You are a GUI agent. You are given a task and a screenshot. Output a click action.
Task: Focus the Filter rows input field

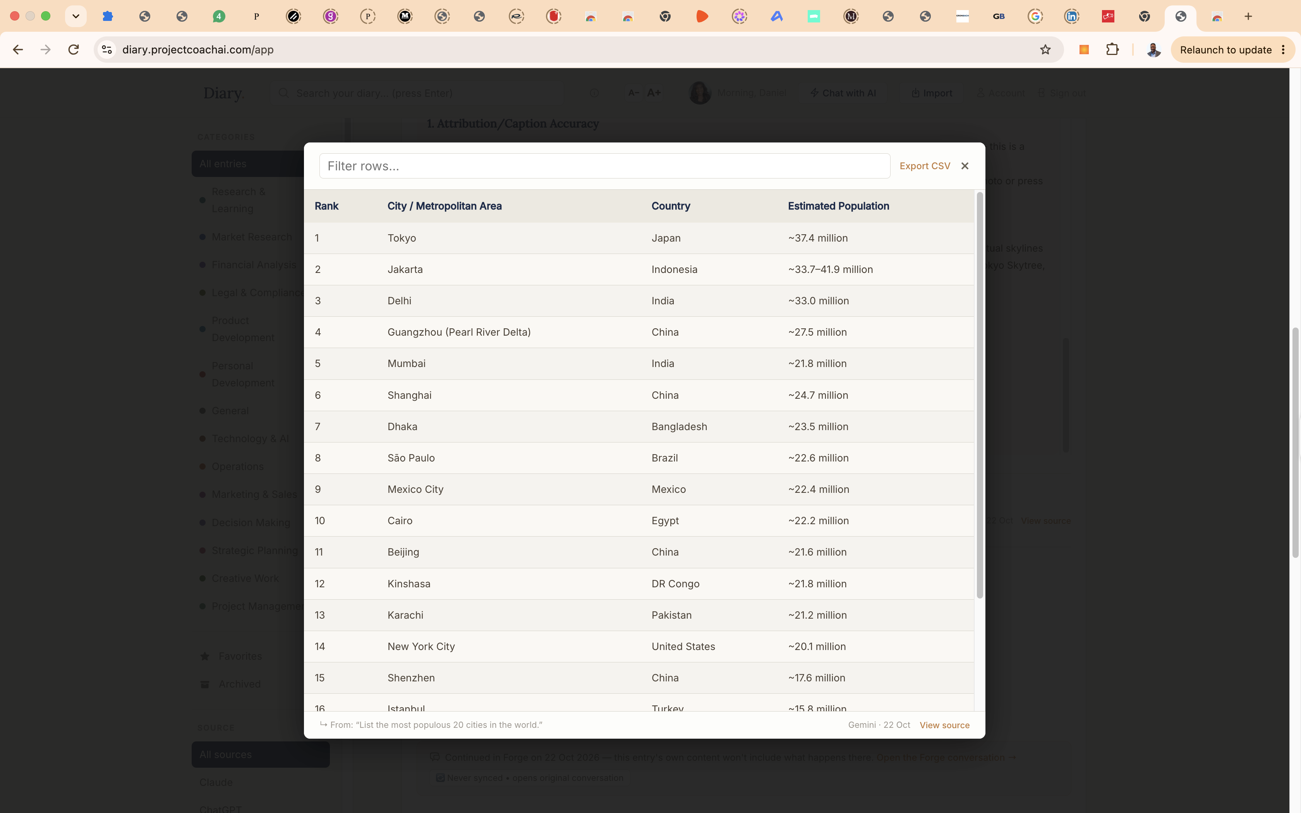[604, 166]
